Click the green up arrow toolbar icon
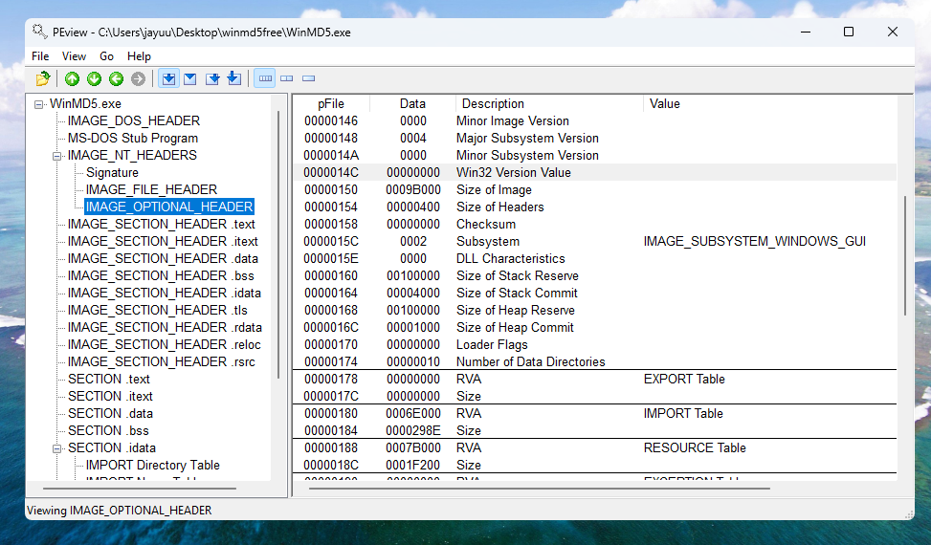Screen dimensions: 931x545 pos(73,78)
